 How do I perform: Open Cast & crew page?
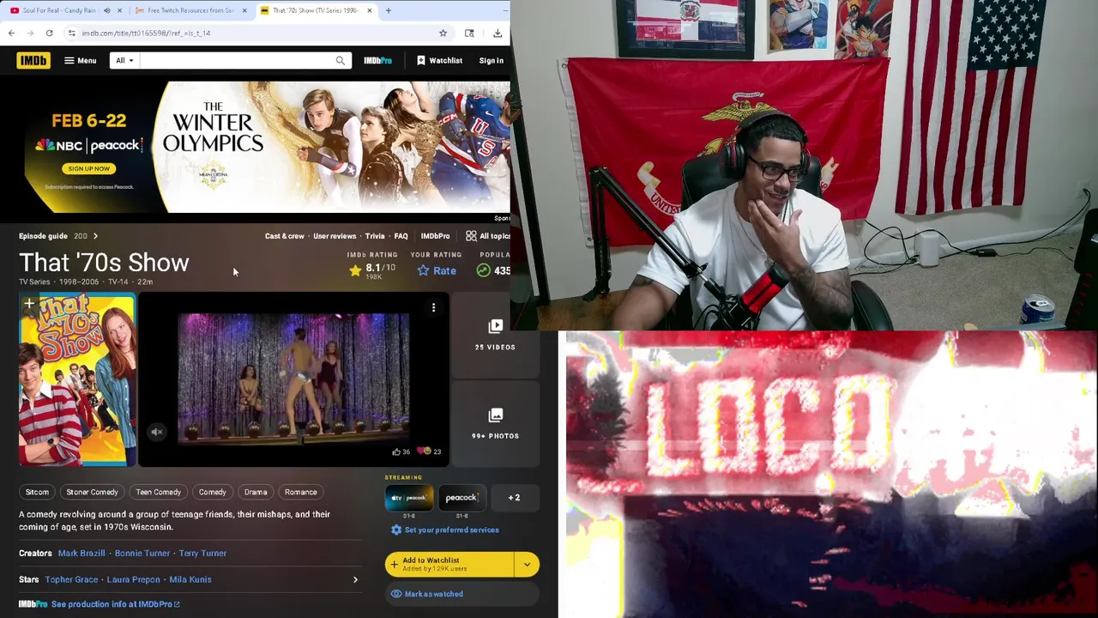pos(285,236)
